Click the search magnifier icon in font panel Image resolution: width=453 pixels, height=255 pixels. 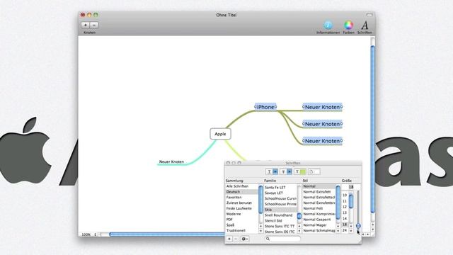[x=268, y=239]
